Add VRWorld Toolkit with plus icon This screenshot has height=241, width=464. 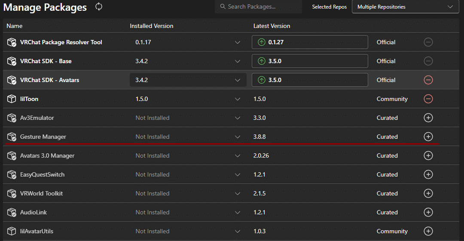(428, 193)
